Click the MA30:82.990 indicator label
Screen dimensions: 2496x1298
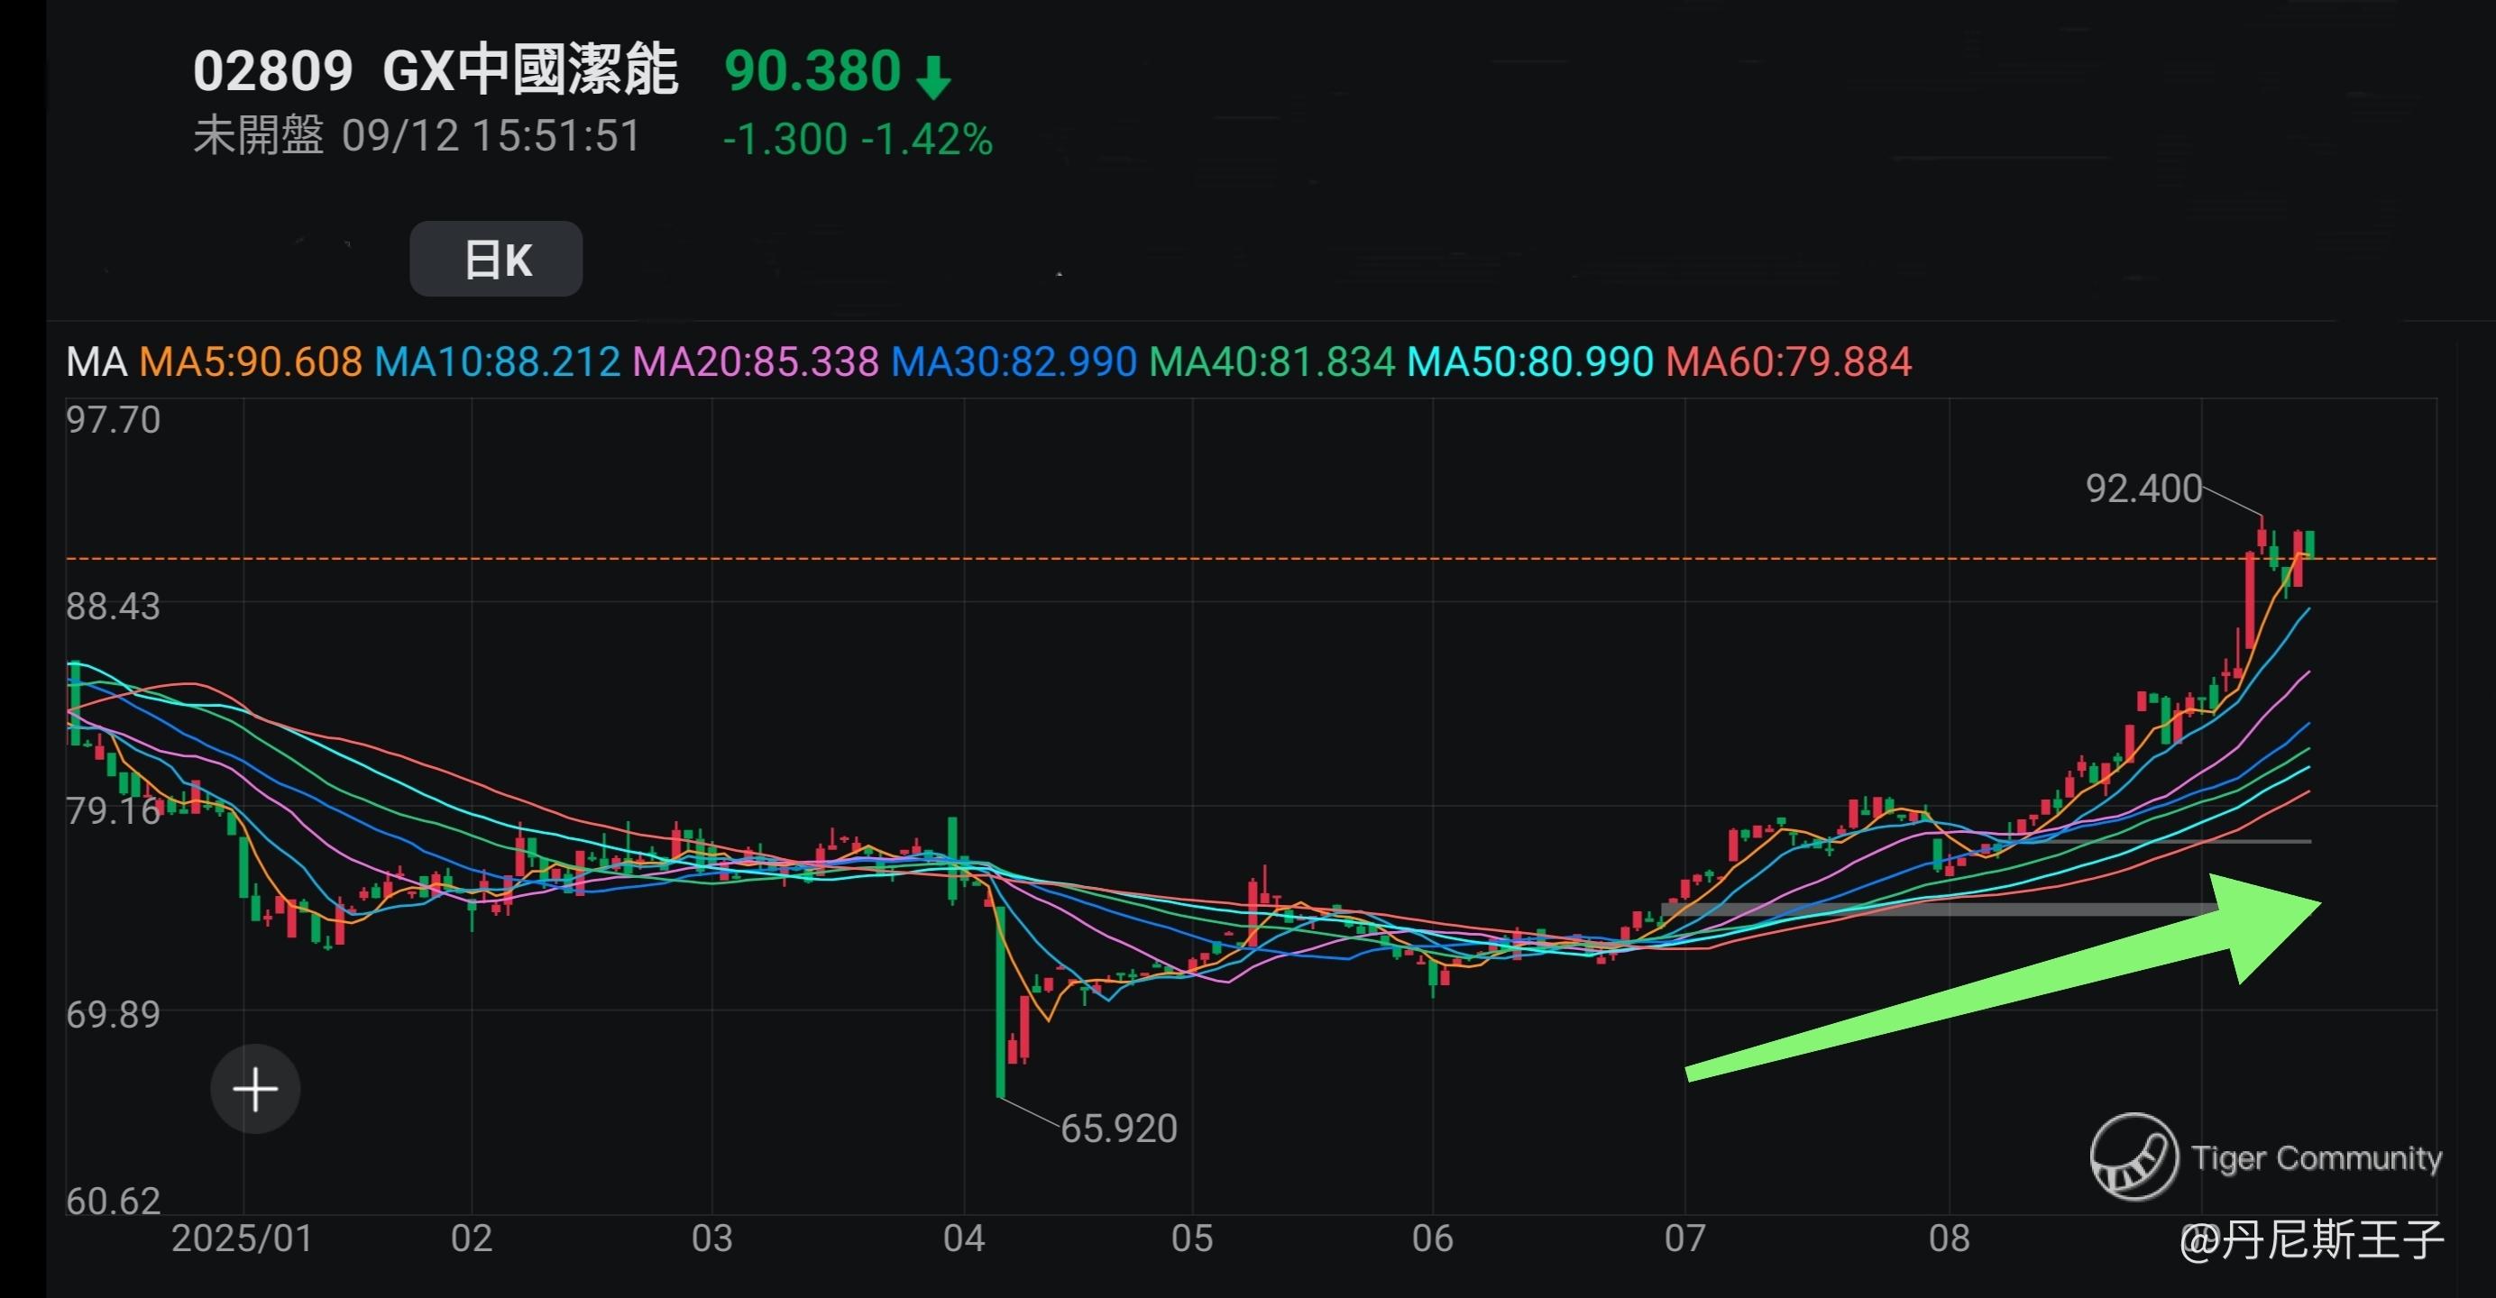coord(1014,362)
